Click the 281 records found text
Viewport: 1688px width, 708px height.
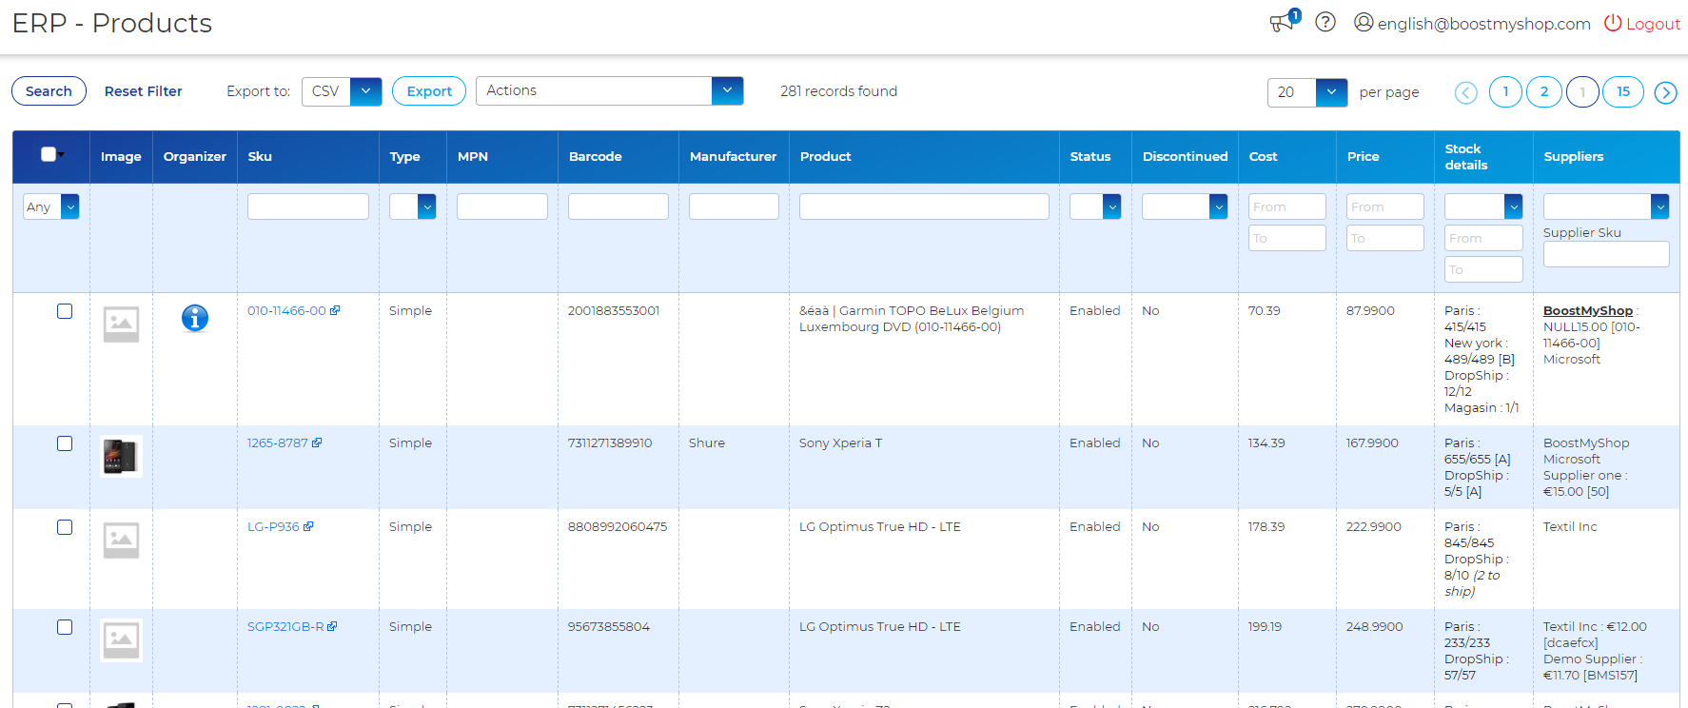pos(838,91)
